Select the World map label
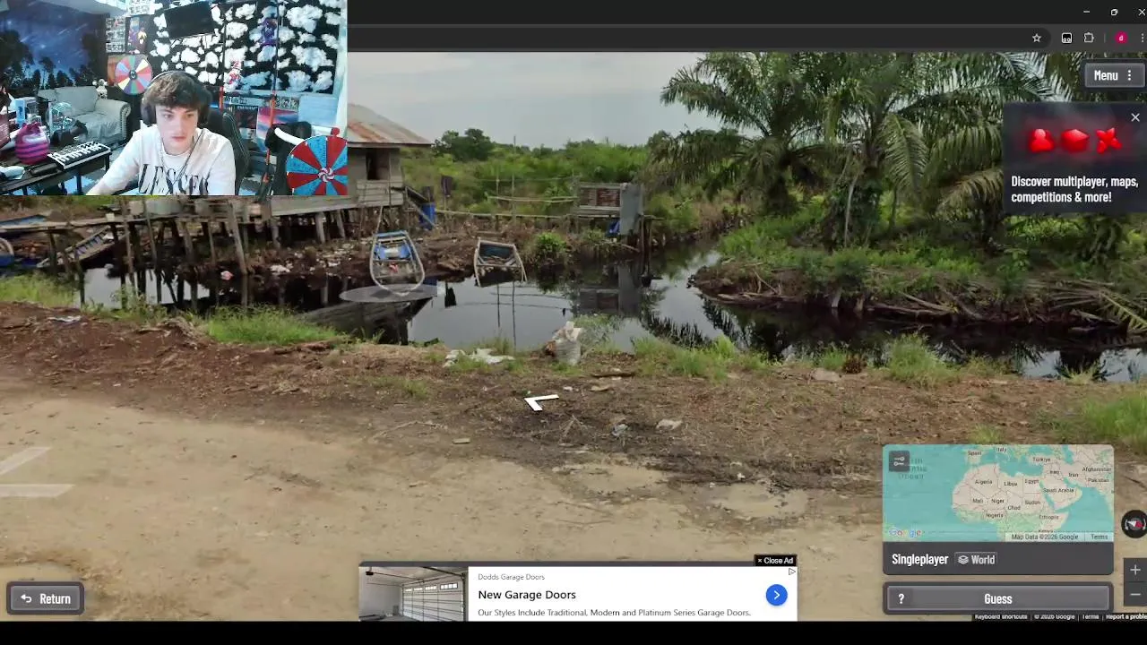 (x=976, y=560)
